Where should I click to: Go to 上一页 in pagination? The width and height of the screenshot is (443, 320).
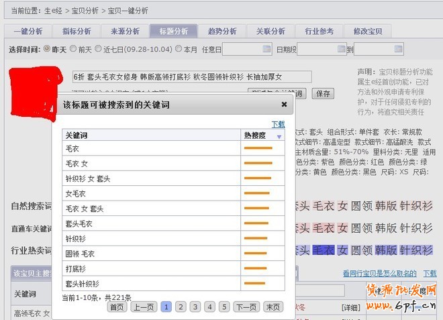pos(144,307)
